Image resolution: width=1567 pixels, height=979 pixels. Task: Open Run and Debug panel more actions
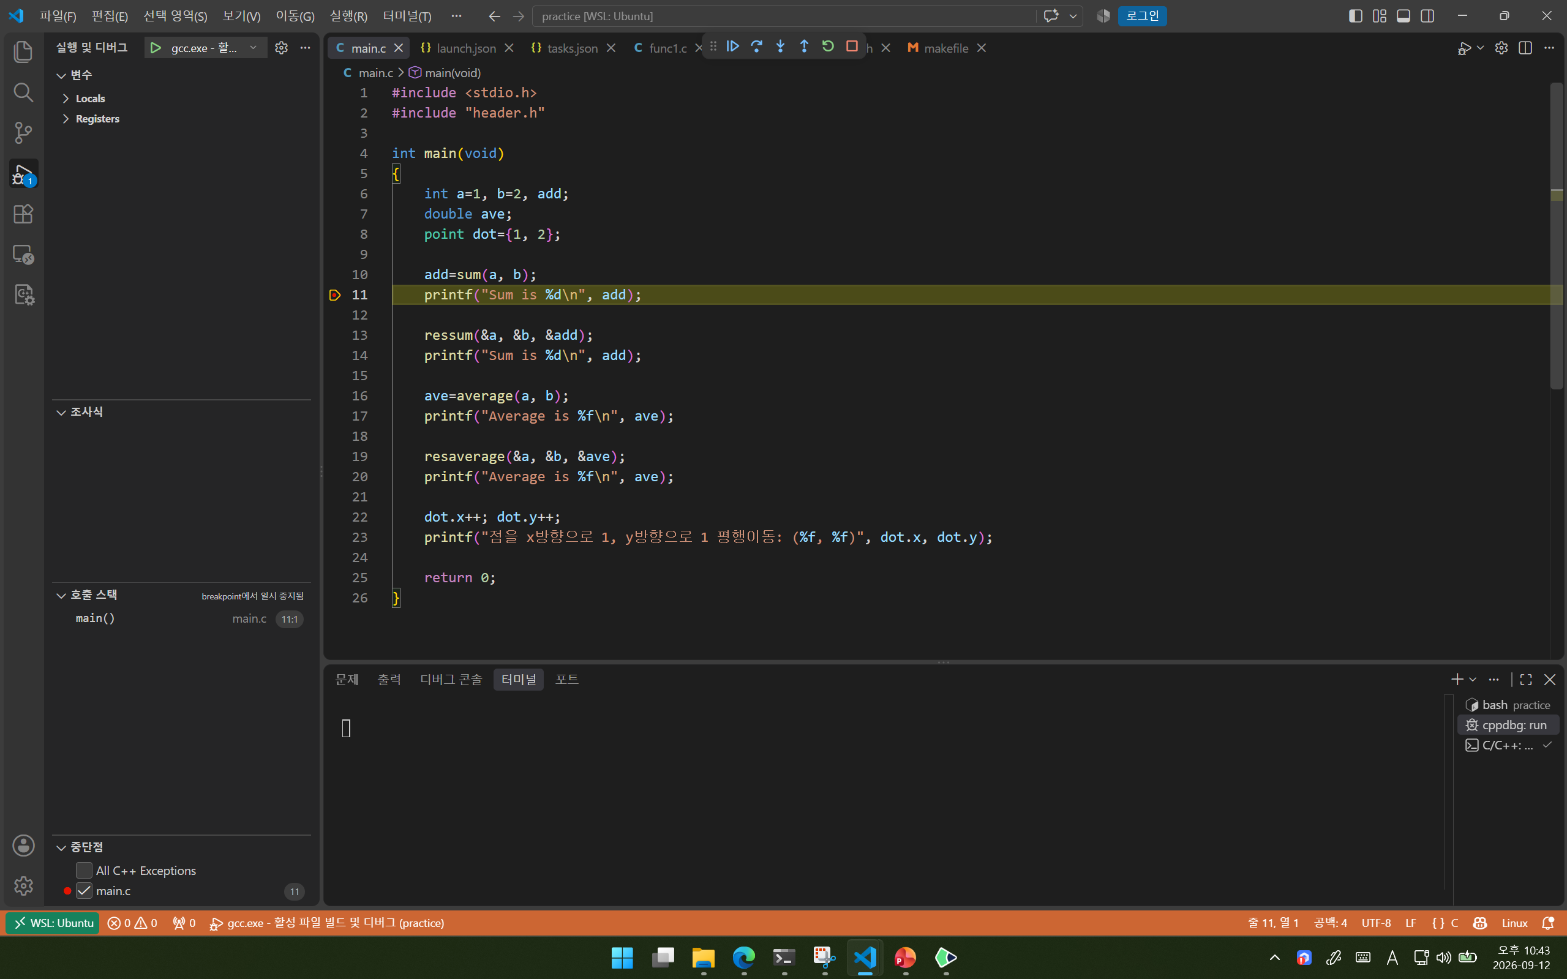[x=305, y=48]
